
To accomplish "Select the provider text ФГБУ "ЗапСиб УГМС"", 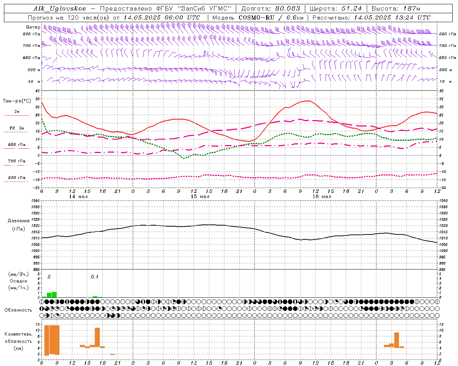I will tap(194, 9).
